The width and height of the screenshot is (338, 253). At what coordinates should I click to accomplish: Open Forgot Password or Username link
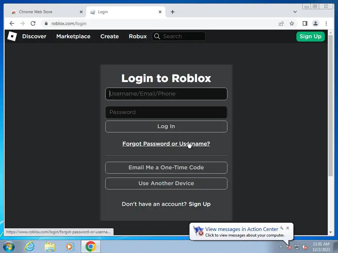point(166,144)
